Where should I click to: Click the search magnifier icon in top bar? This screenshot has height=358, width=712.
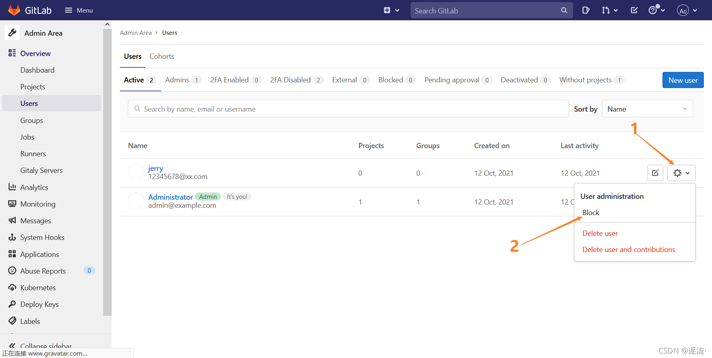(x=564, y=11)
